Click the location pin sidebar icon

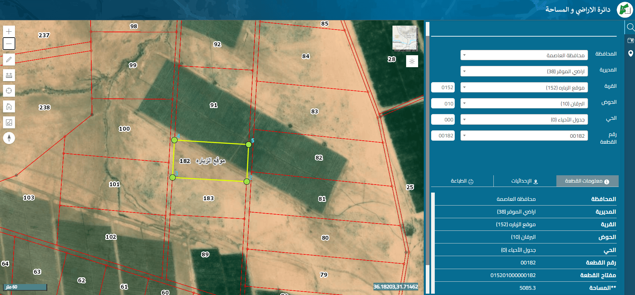tap(630, 54)
